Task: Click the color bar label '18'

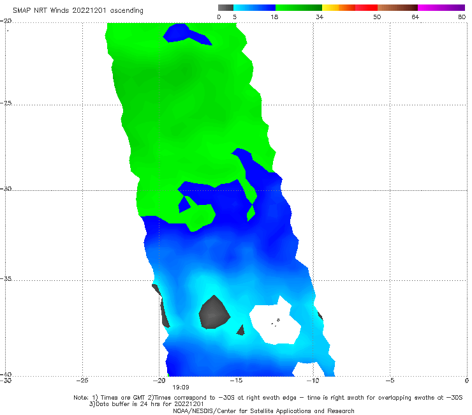Action: [274, 17]
